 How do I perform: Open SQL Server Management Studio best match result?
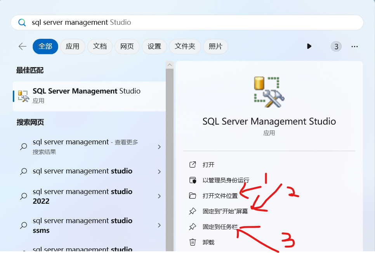pyautogui.click(x=89, y=96)
